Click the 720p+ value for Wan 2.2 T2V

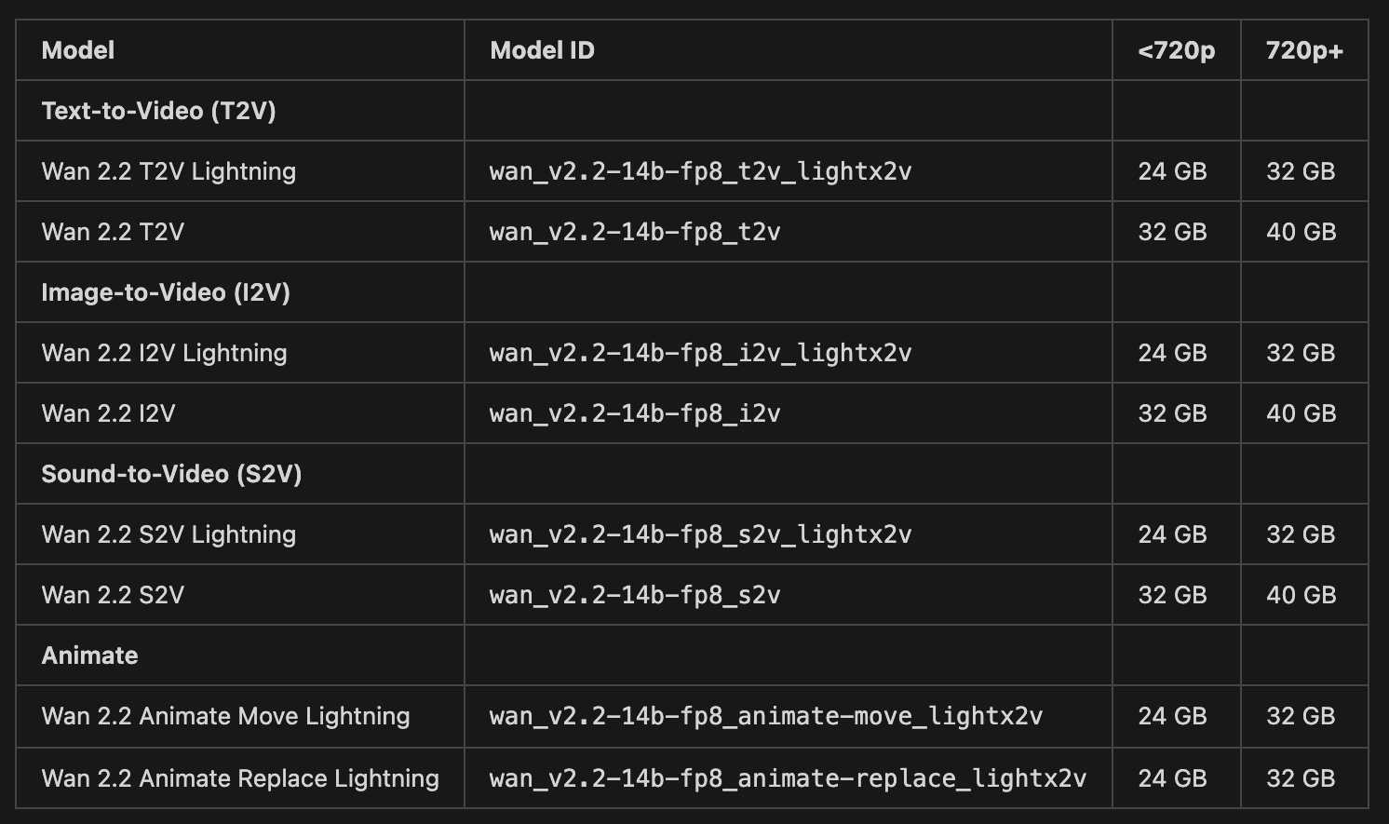coord(1301,232)
